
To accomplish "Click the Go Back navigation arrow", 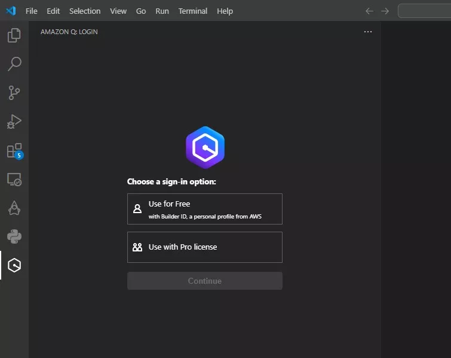I will tap(369, 11).
